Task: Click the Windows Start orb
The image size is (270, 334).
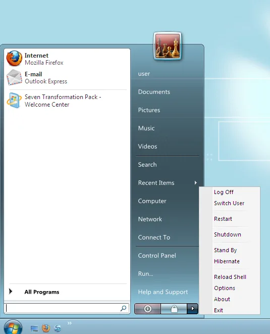Action: (x=13, y=327)
